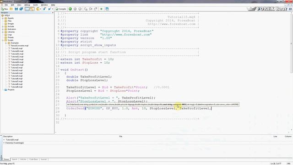Collapse the Scripts folder

[x=3, y=40]
